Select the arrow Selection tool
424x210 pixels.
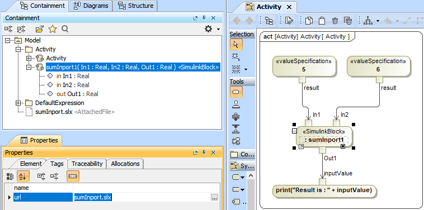click(x=236, y=45)
